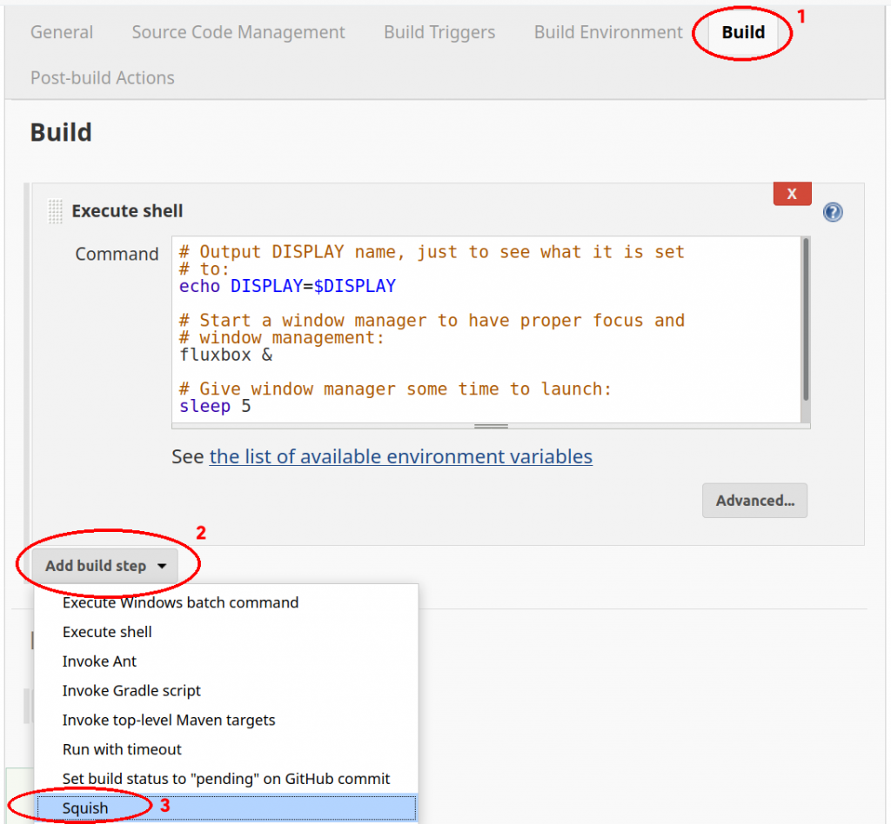Click the Advanced button
The image size is (891, 824).
pyautogui.click(x=754, y=500)
